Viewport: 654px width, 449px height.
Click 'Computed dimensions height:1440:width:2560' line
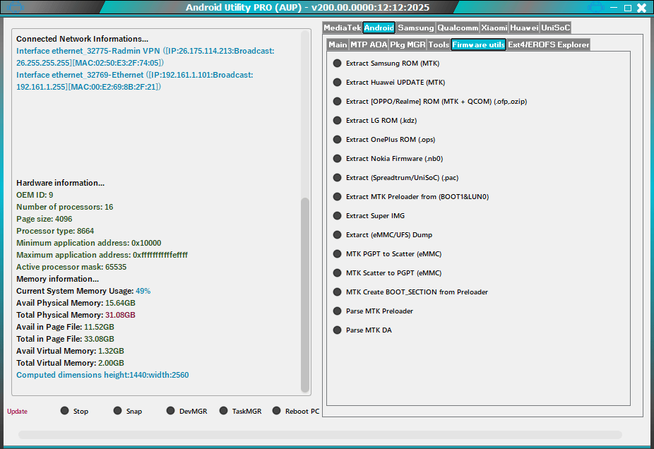click(x=102, y=375)
